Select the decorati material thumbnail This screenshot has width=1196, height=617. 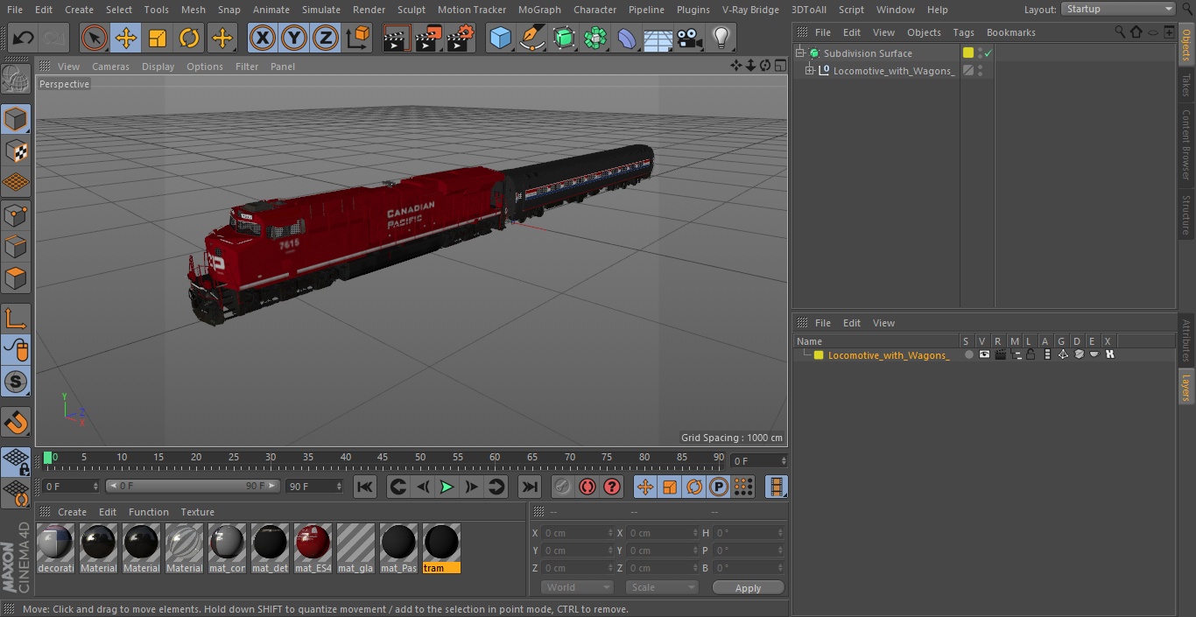(55, 549)
